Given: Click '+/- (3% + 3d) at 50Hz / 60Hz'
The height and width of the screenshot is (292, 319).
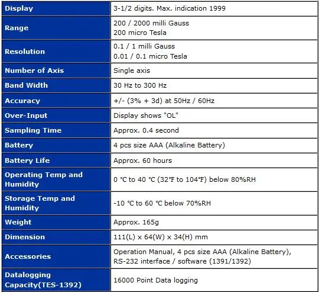Looking at the screenshot, I should (164, 101).
